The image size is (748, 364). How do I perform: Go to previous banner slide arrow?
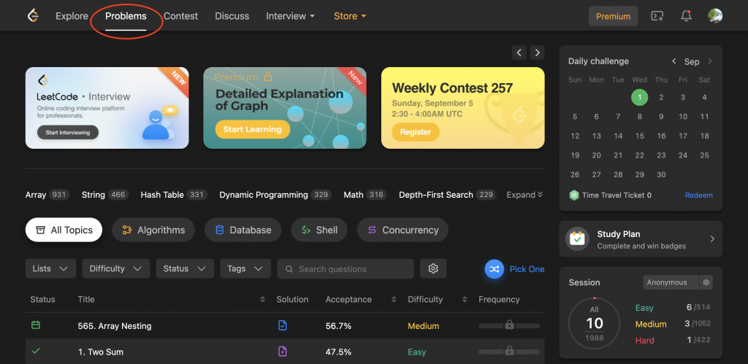coord(519,53)
